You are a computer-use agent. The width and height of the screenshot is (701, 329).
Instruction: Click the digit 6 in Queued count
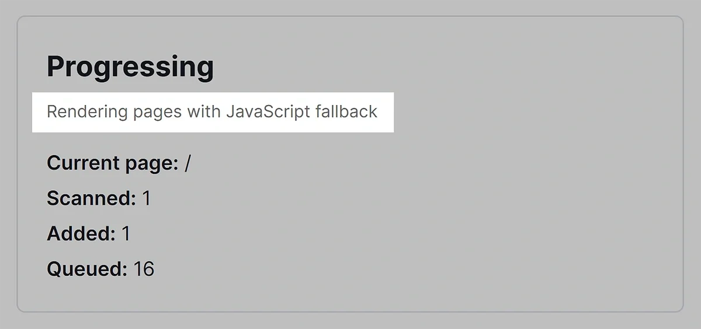tap(148, 269)
